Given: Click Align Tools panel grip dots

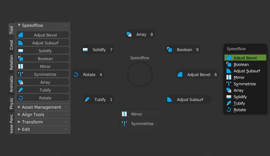Looking at the screenshot, I should pos(67,115).
